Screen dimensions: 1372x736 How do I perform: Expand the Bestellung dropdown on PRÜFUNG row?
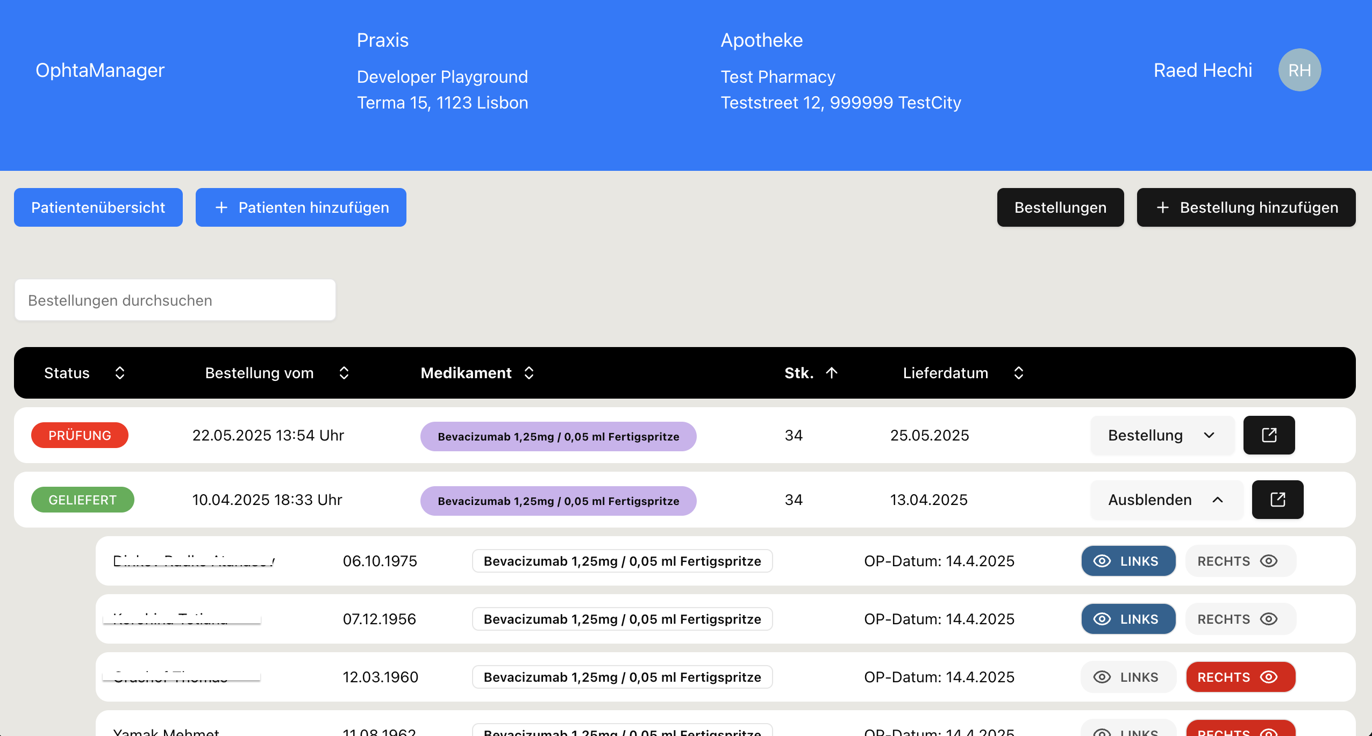click(x=1161, y=435)
